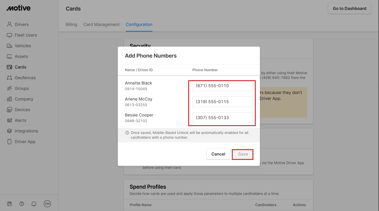This screenshot has height=211, width=379.
Task: Switch to the Card Management tab
Action: click(x=102, y=25)
